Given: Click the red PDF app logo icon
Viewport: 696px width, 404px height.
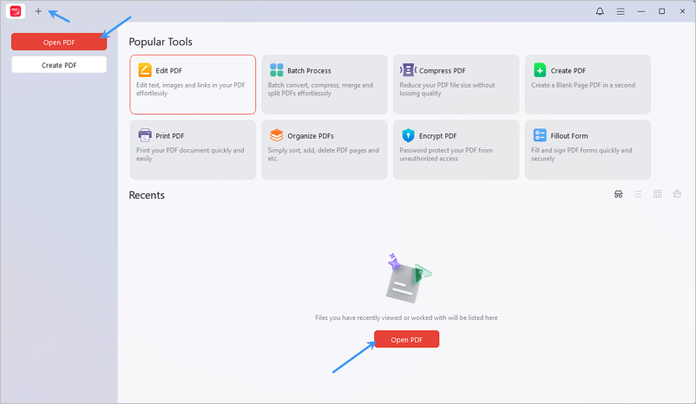Looking at the screenshot, I should pyautogui.click(x=16, y=11).
